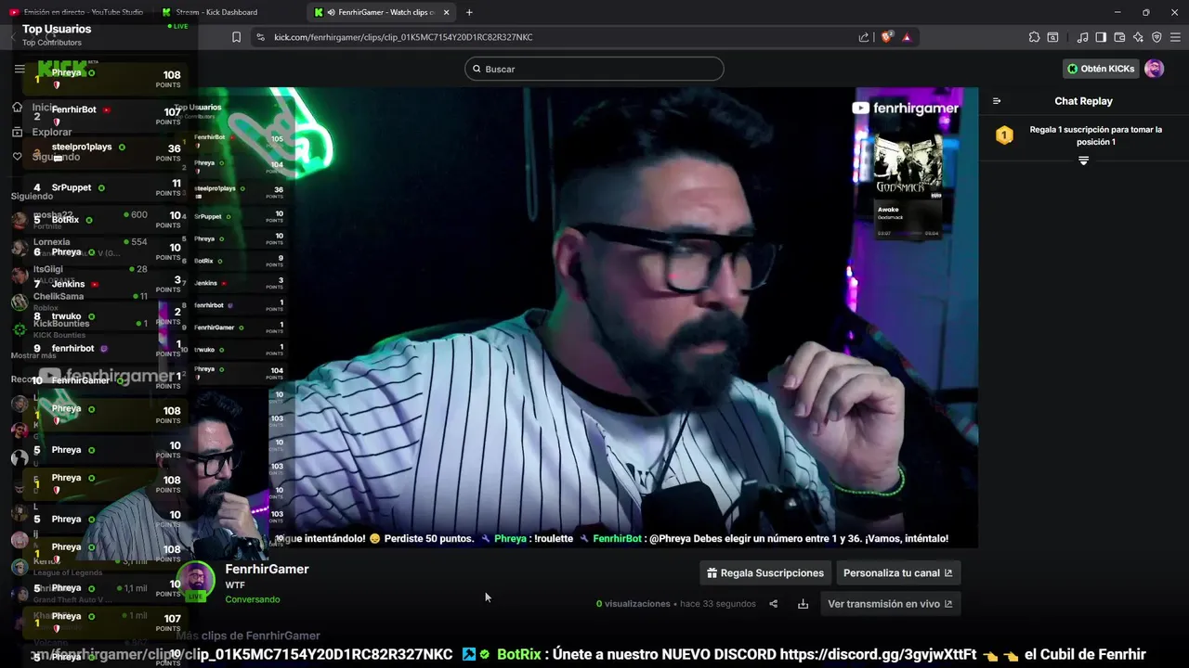Collapse the Chat Replay panel
The width and height of the screenshot is (1189, 668).
tap(997, 101)
